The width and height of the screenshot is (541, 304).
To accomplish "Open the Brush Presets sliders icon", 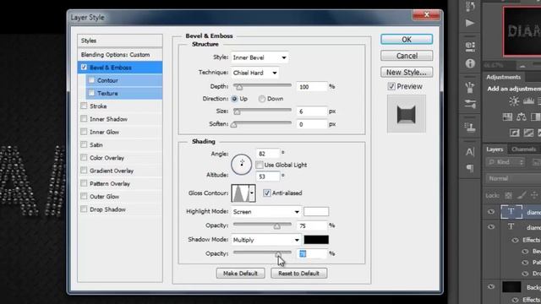I will (470, 104).
